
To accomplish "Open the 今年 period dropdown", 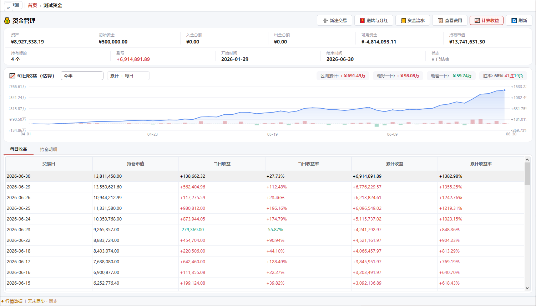I will (82, 76).
